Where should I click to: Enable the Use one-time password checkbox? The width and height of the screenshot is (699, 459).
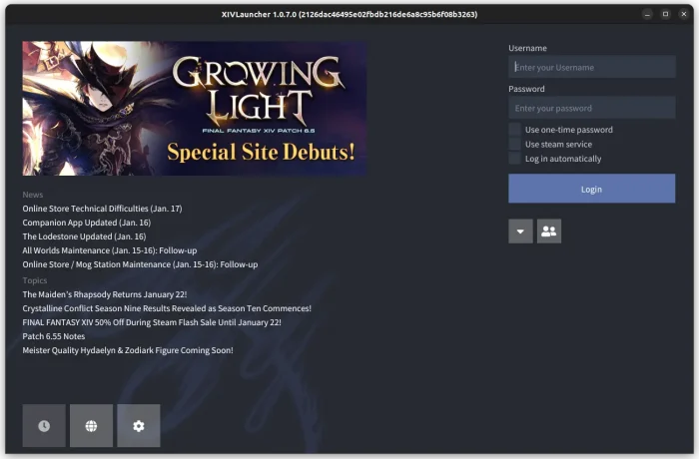pos(515,130)
